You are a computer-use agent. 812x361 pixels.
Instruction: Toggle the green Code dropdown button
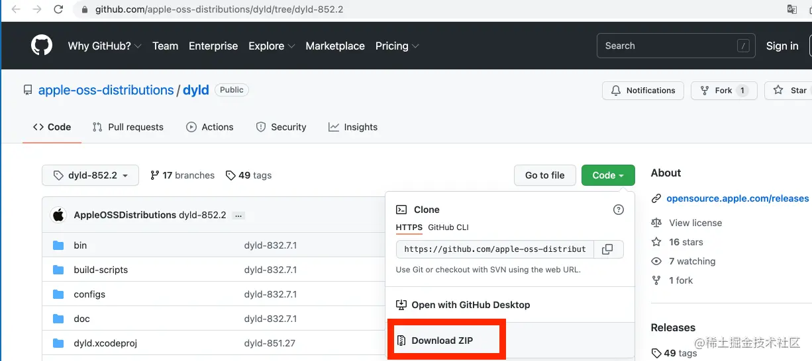(608, 175)
